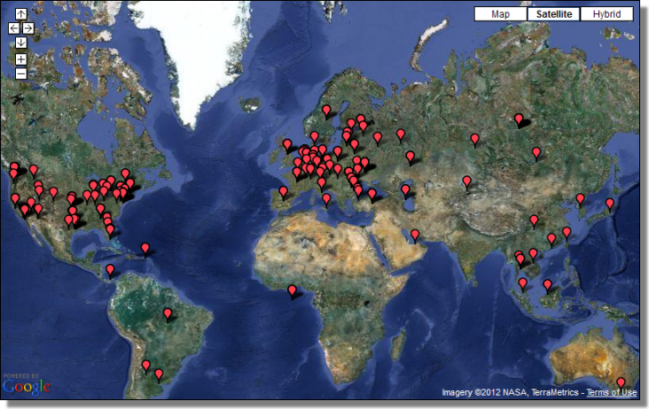Select the marker in central Brazil
This screenshot has height=409, width=649.
point(168,314)
